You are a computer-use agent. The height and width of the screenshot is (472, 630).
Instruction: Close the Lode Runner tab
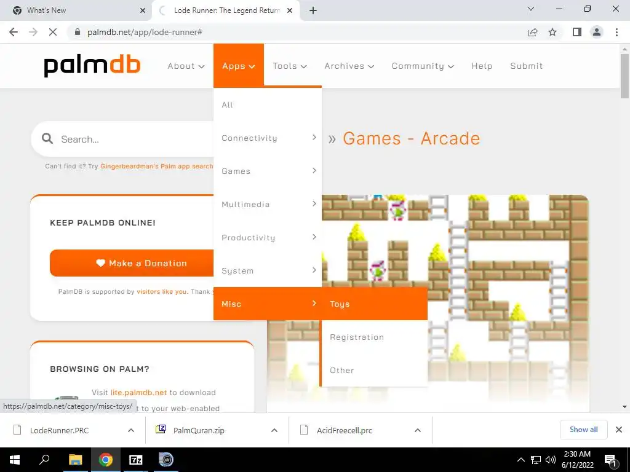(x=290, y=10)
